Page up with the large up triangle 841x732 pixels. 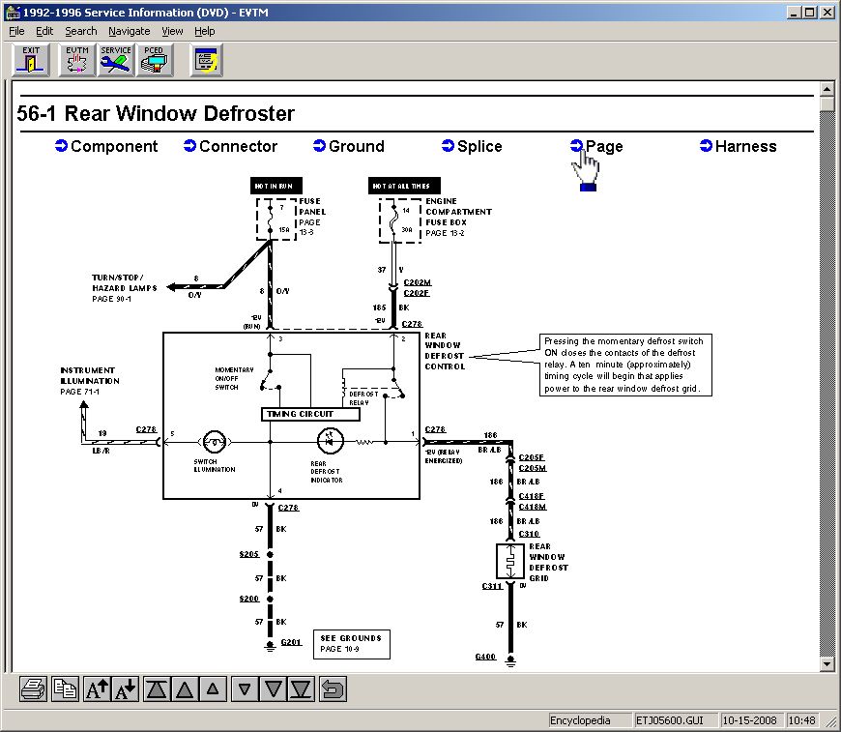pyautogui.click(x=185, y=688)
